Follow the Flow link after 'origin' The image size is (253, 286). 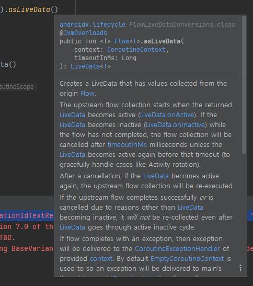click(x=87, y=94)
